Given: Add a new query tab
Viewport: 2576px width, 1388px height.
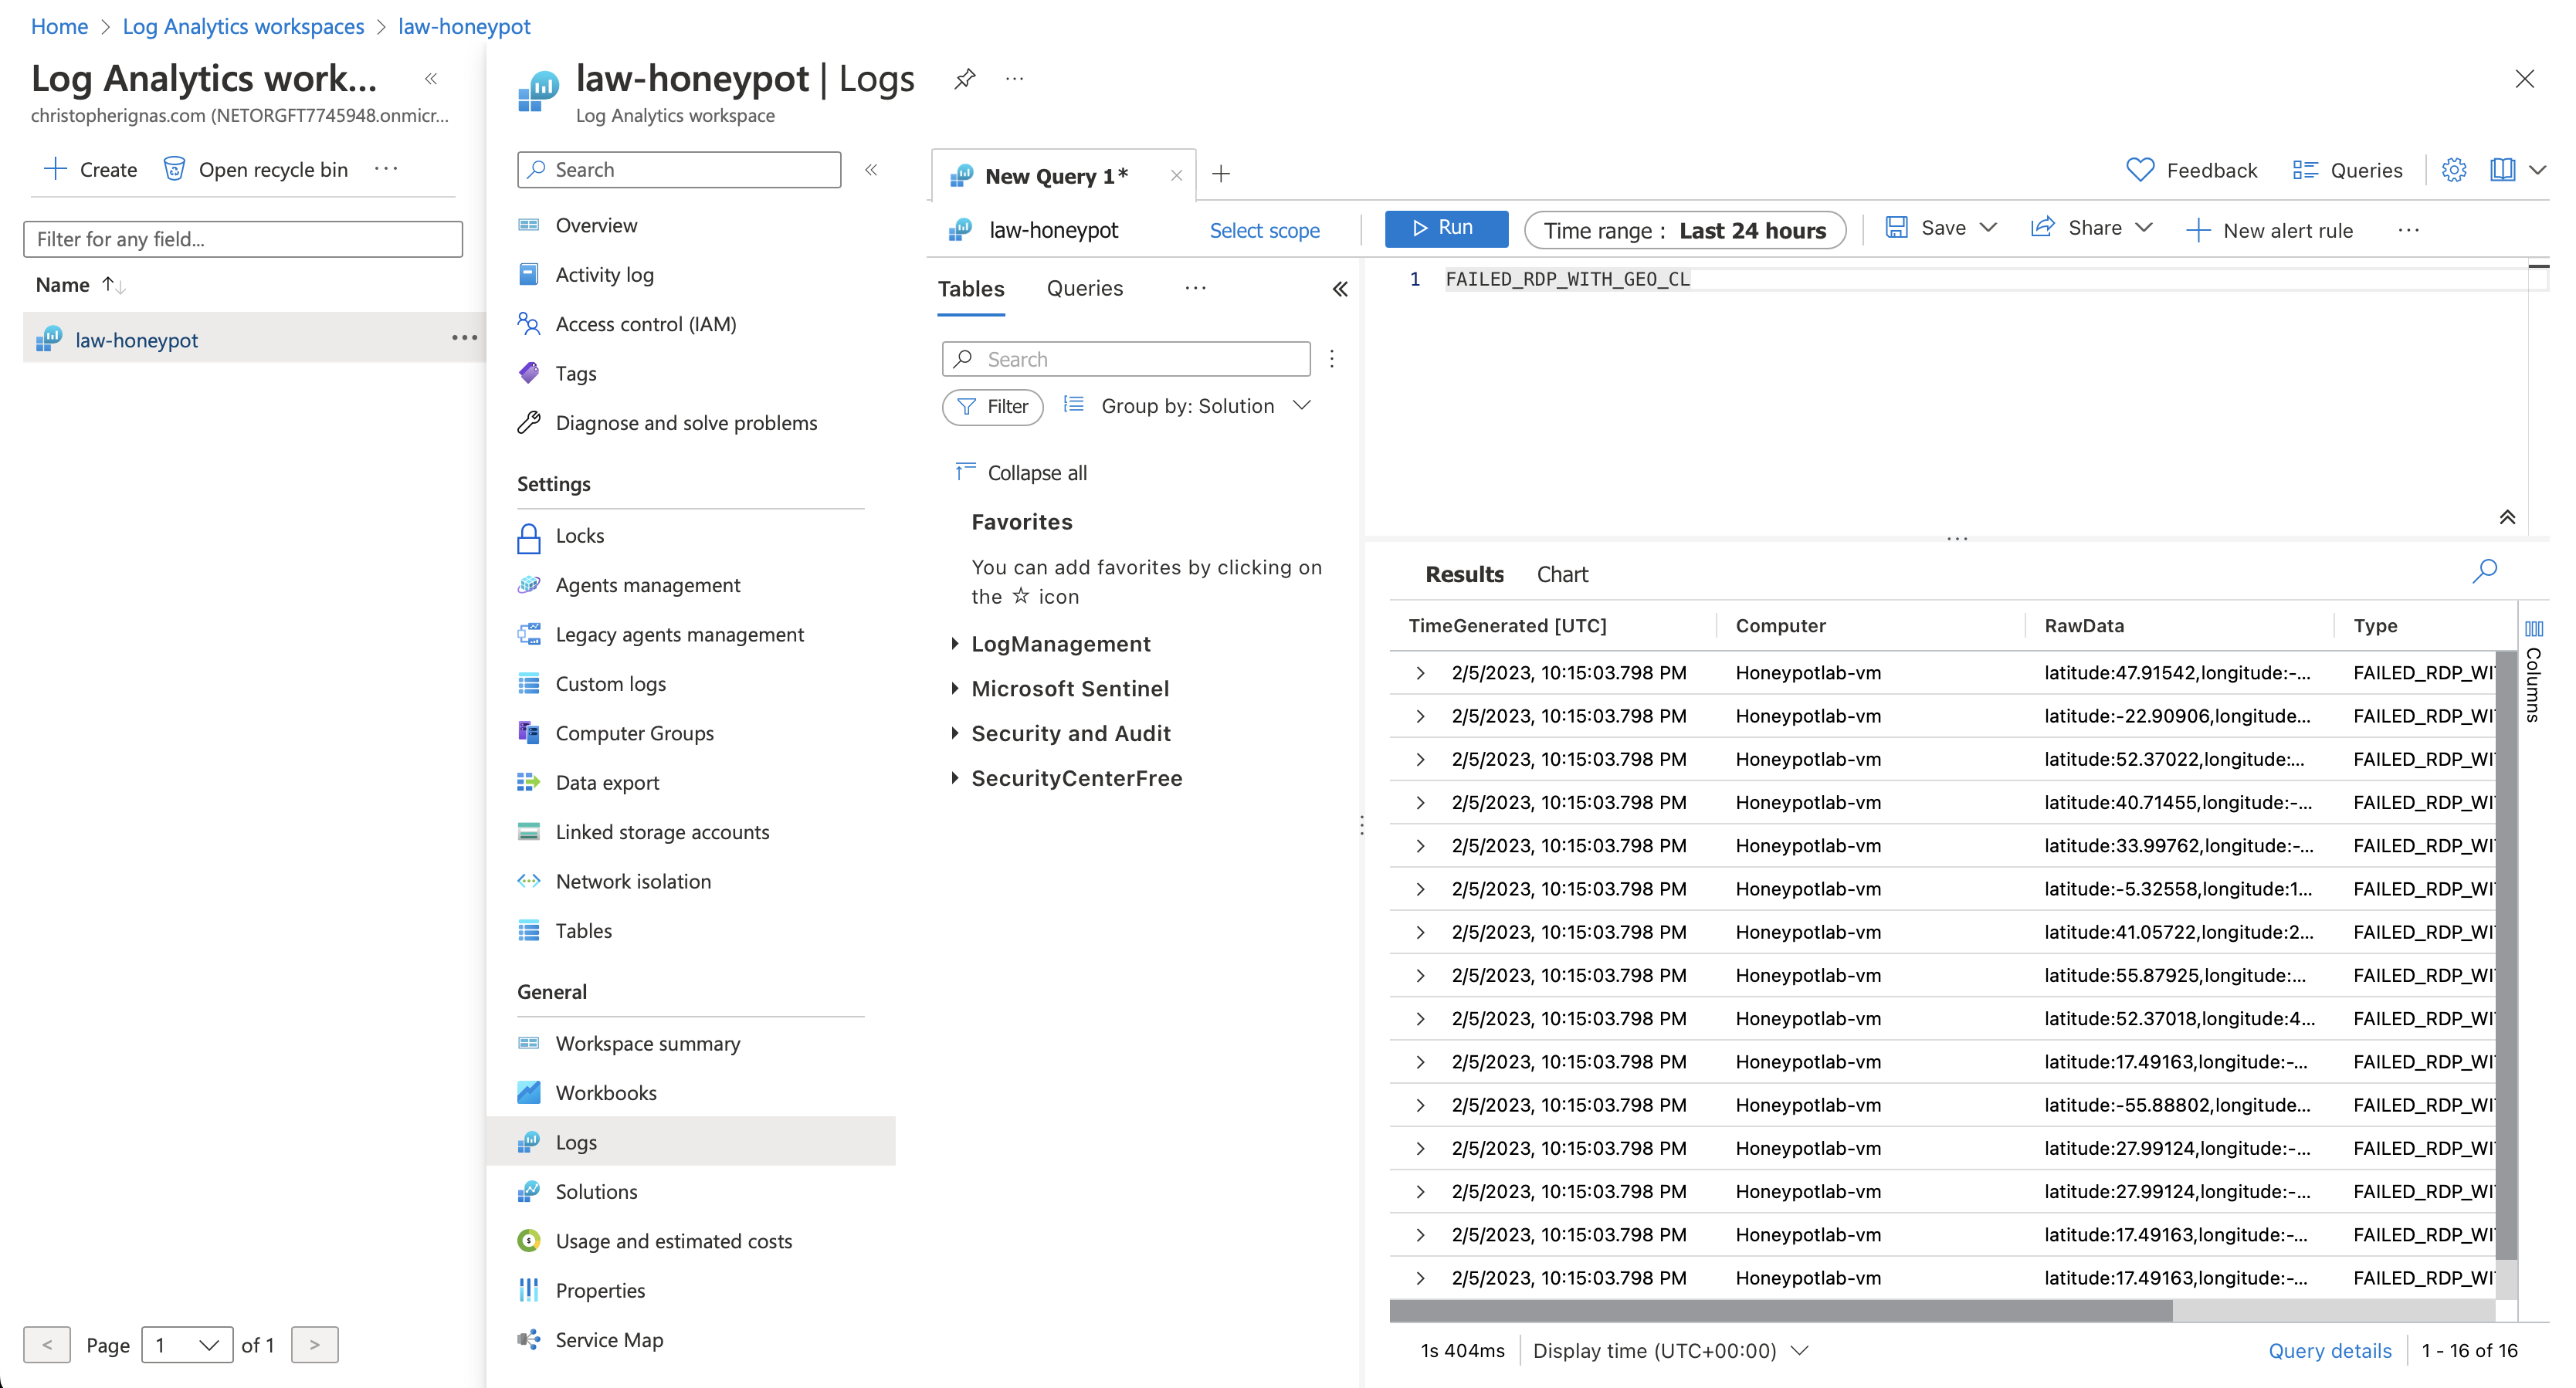Looking at the screenshot, I should (x=1220, y=174).
